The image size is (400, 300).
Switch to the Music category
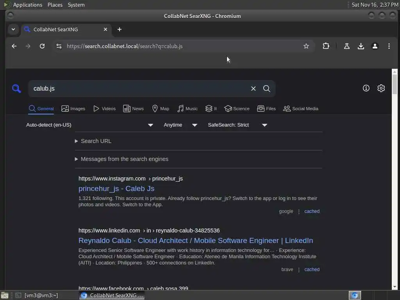point(187,109)
